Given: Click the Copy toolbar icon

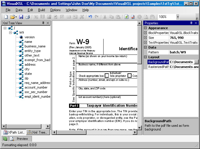Looking at the screenshot, I should point(111,17).
